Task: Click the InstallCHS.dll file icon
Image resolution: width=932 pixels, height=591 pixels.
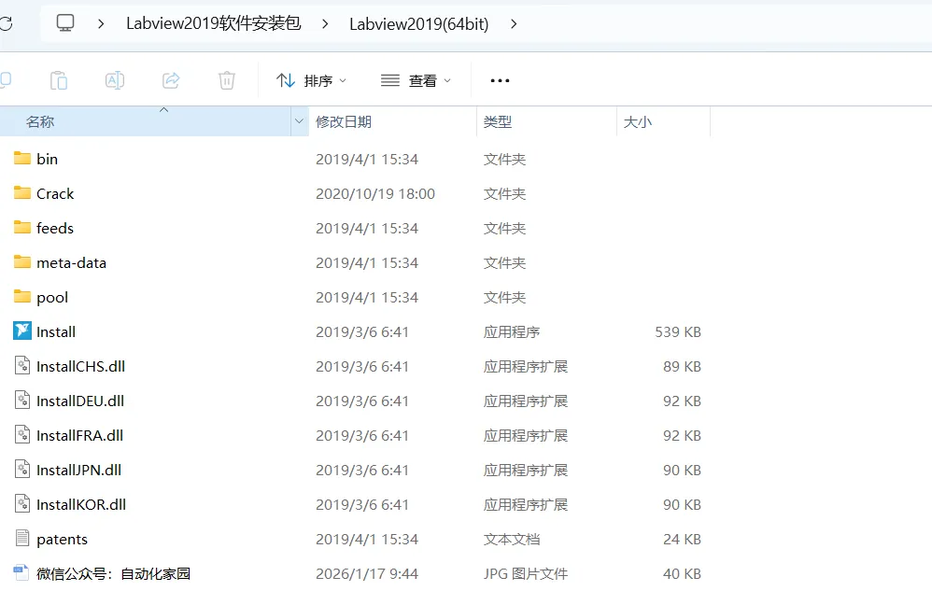Action: tap(22, 365)
